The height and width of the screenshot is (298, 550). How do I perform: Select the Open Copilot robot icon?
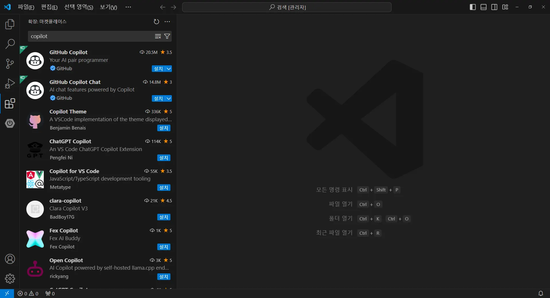(35, 268)
